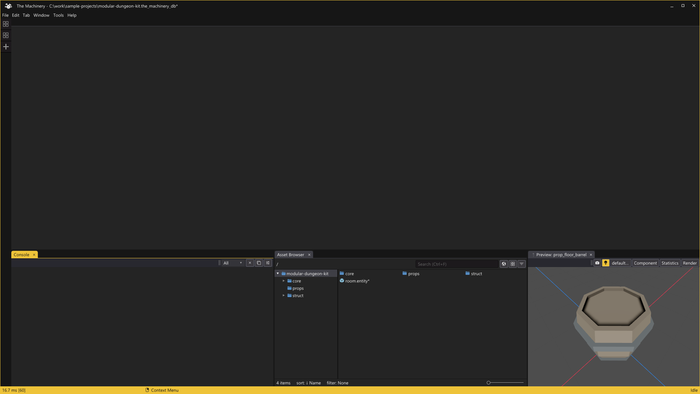Image resolution: width=700 pixels, height=394 pixels.
Task: Close the Asset Browser tab
Action: [x=309, y=254]
